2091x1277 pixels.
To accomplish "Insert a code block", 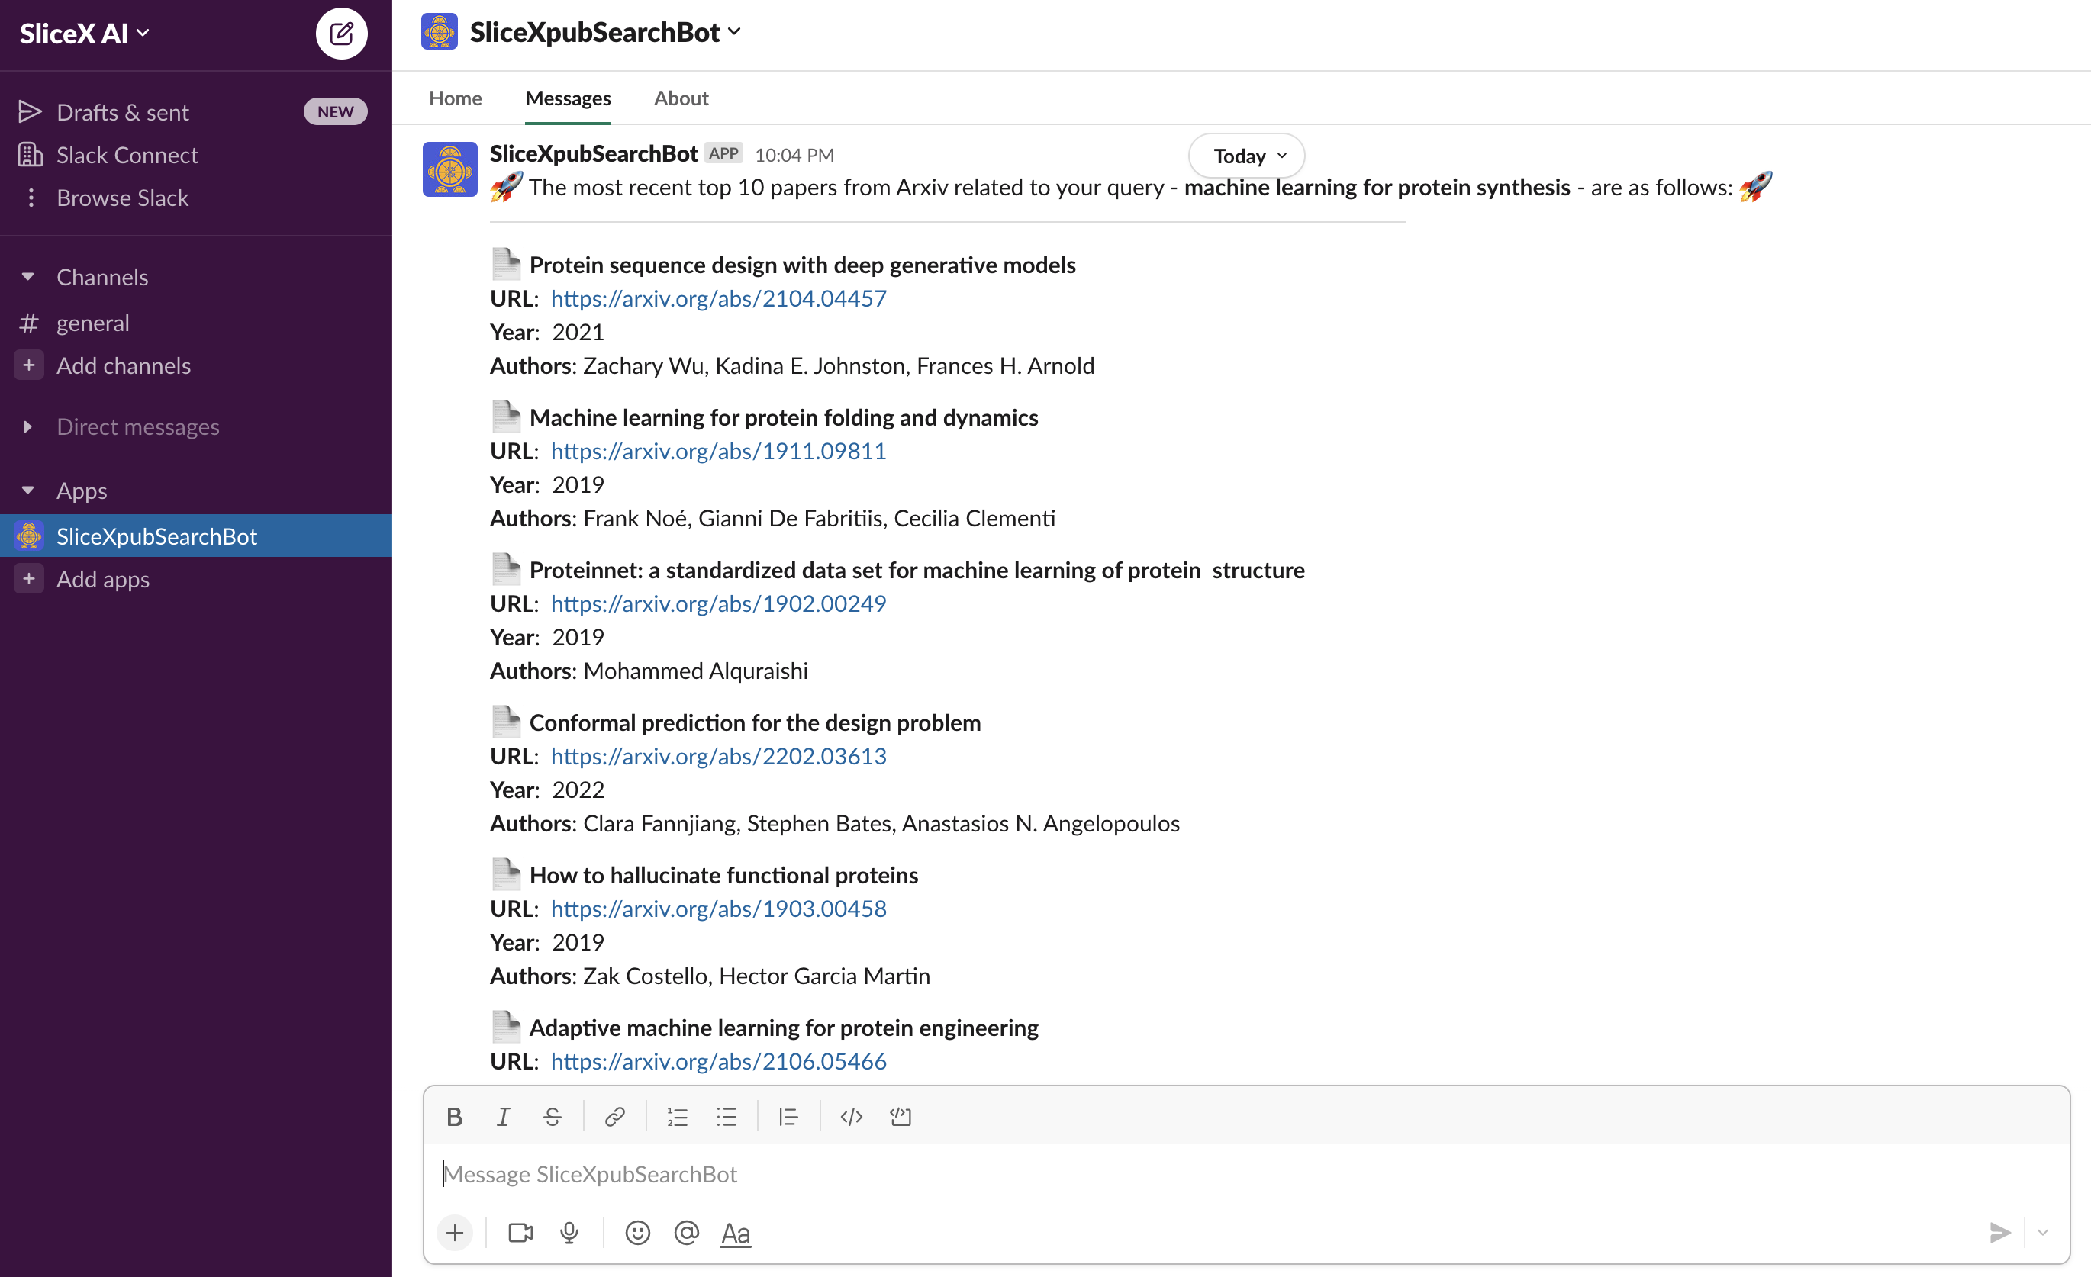I will click(901, 1117).
